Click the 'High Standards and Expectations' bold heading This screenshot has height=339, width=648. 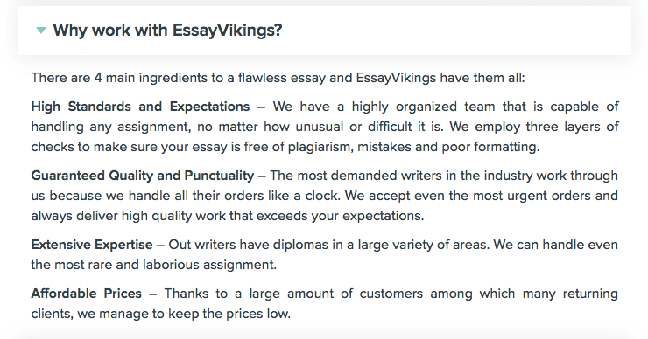pyautogui.click(x=140, y=107)
